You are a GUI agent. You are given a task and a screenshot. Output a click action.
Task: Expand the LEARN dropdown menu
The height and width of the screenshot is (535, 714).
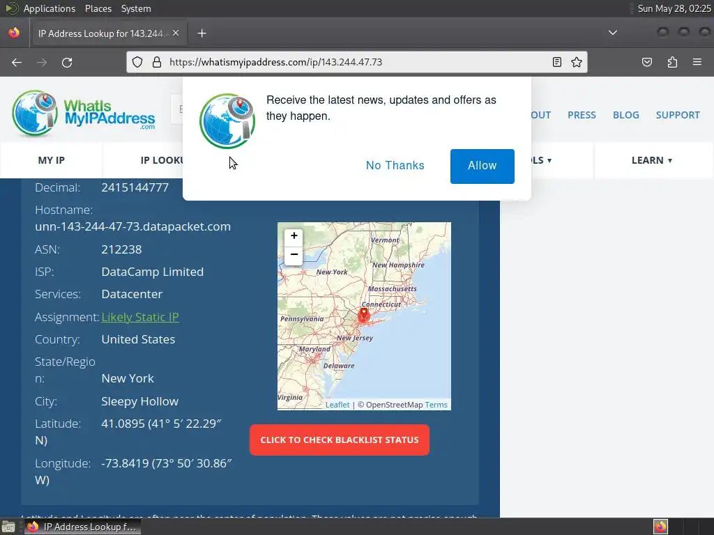(652, 160)
